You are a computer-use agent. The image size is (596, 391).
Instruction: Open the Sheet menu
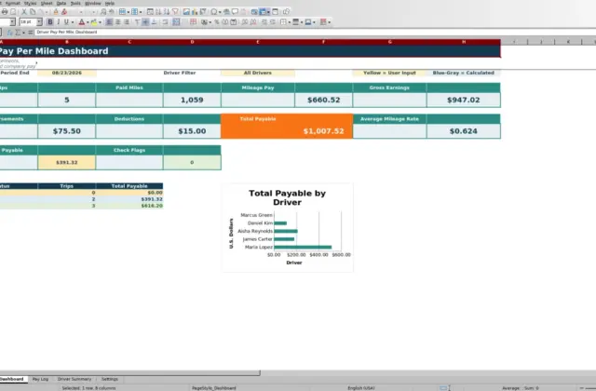coord(47,3)
